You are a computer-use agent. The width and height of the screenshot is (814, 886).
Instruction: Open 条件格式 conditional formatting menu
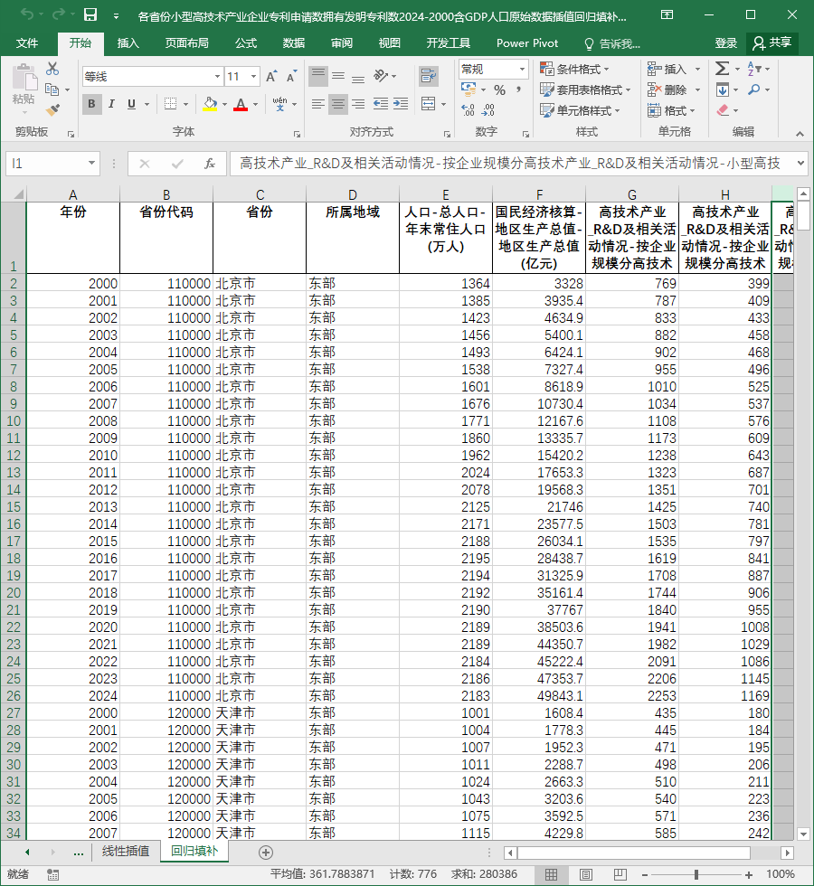(x=575, y=69)
